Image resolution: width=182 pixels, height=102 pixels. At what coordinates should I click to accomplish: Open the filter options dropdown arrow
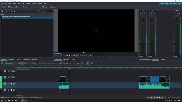tap(41, 11)
